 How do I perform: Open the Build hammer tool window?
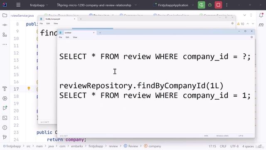click(5, 89)
